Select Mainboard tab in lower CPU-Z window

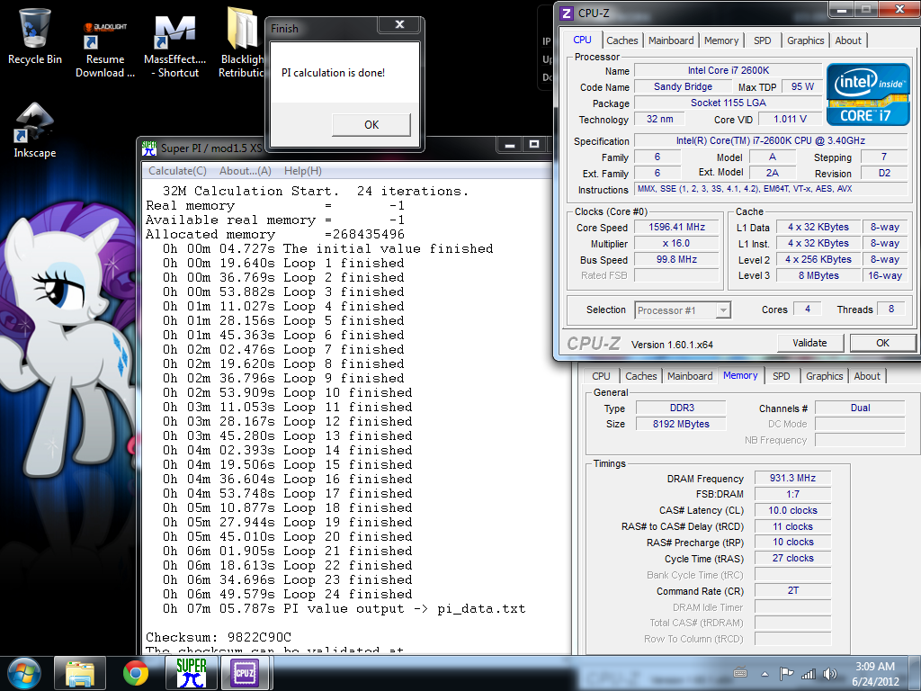tap(690, 376)
